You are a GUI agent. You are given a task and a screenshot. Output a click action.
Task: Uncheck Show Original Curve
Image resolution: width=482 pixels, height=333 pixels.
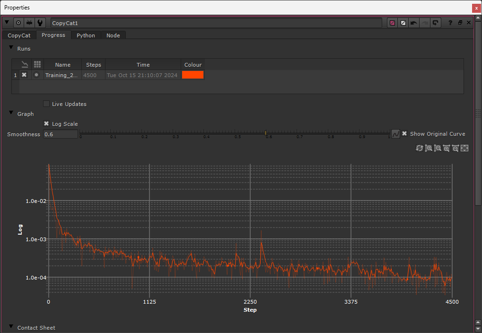[x=404, y=134]
